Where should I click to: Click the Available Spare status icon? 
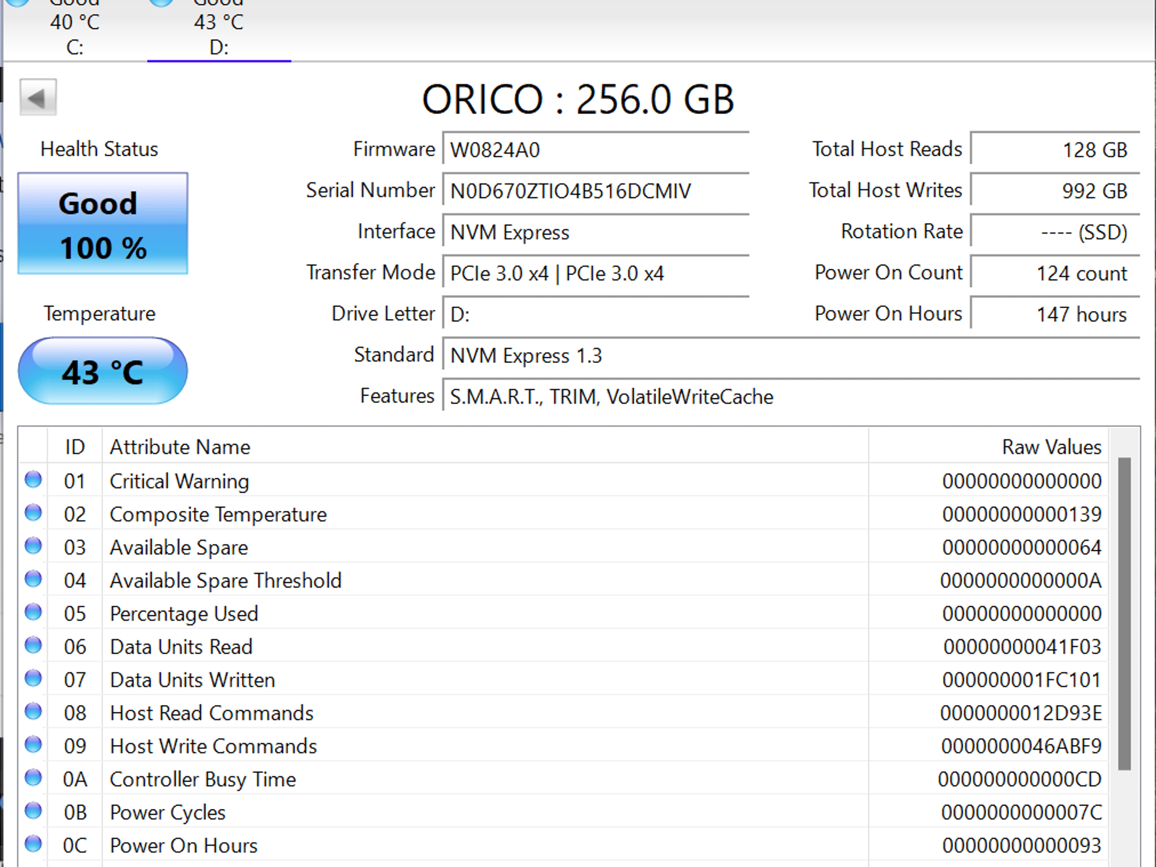[33, 546]
